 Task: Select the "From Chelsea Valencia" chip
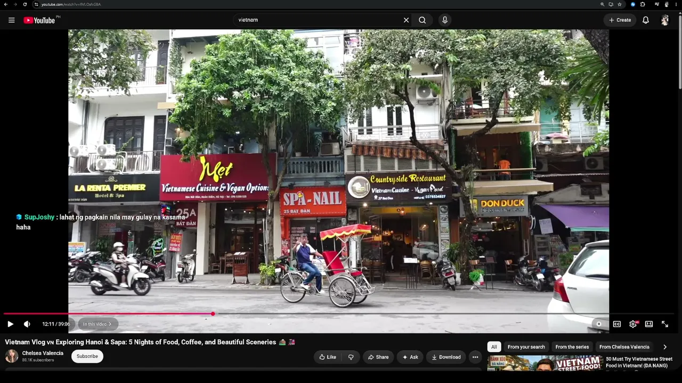(624, 347)
